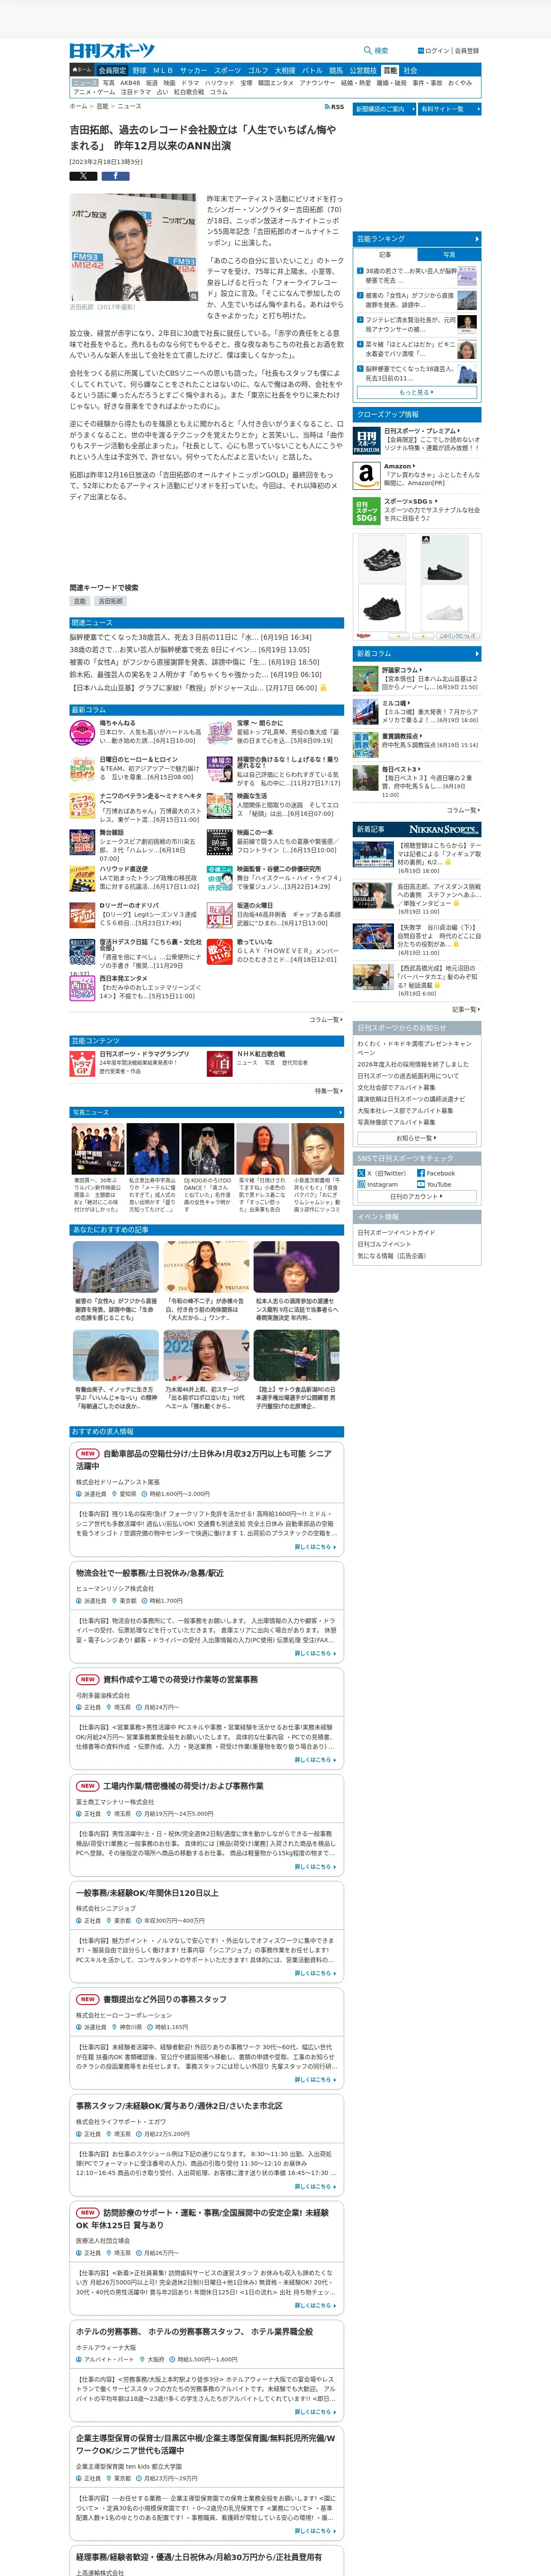Open お知らせ一覧 button
The width and height of the screenshot is (551, 2576).
(x=417, y=1138)
